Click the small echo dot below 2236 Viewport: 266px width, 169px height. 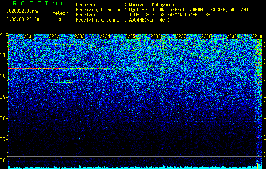(161, 136)
